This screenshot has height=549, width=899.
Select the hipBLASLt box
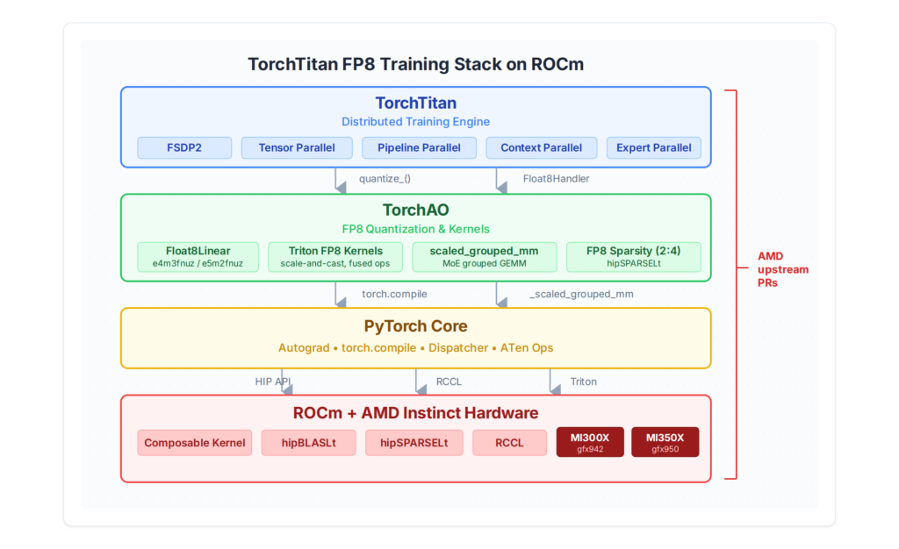[x=308, y=443]
